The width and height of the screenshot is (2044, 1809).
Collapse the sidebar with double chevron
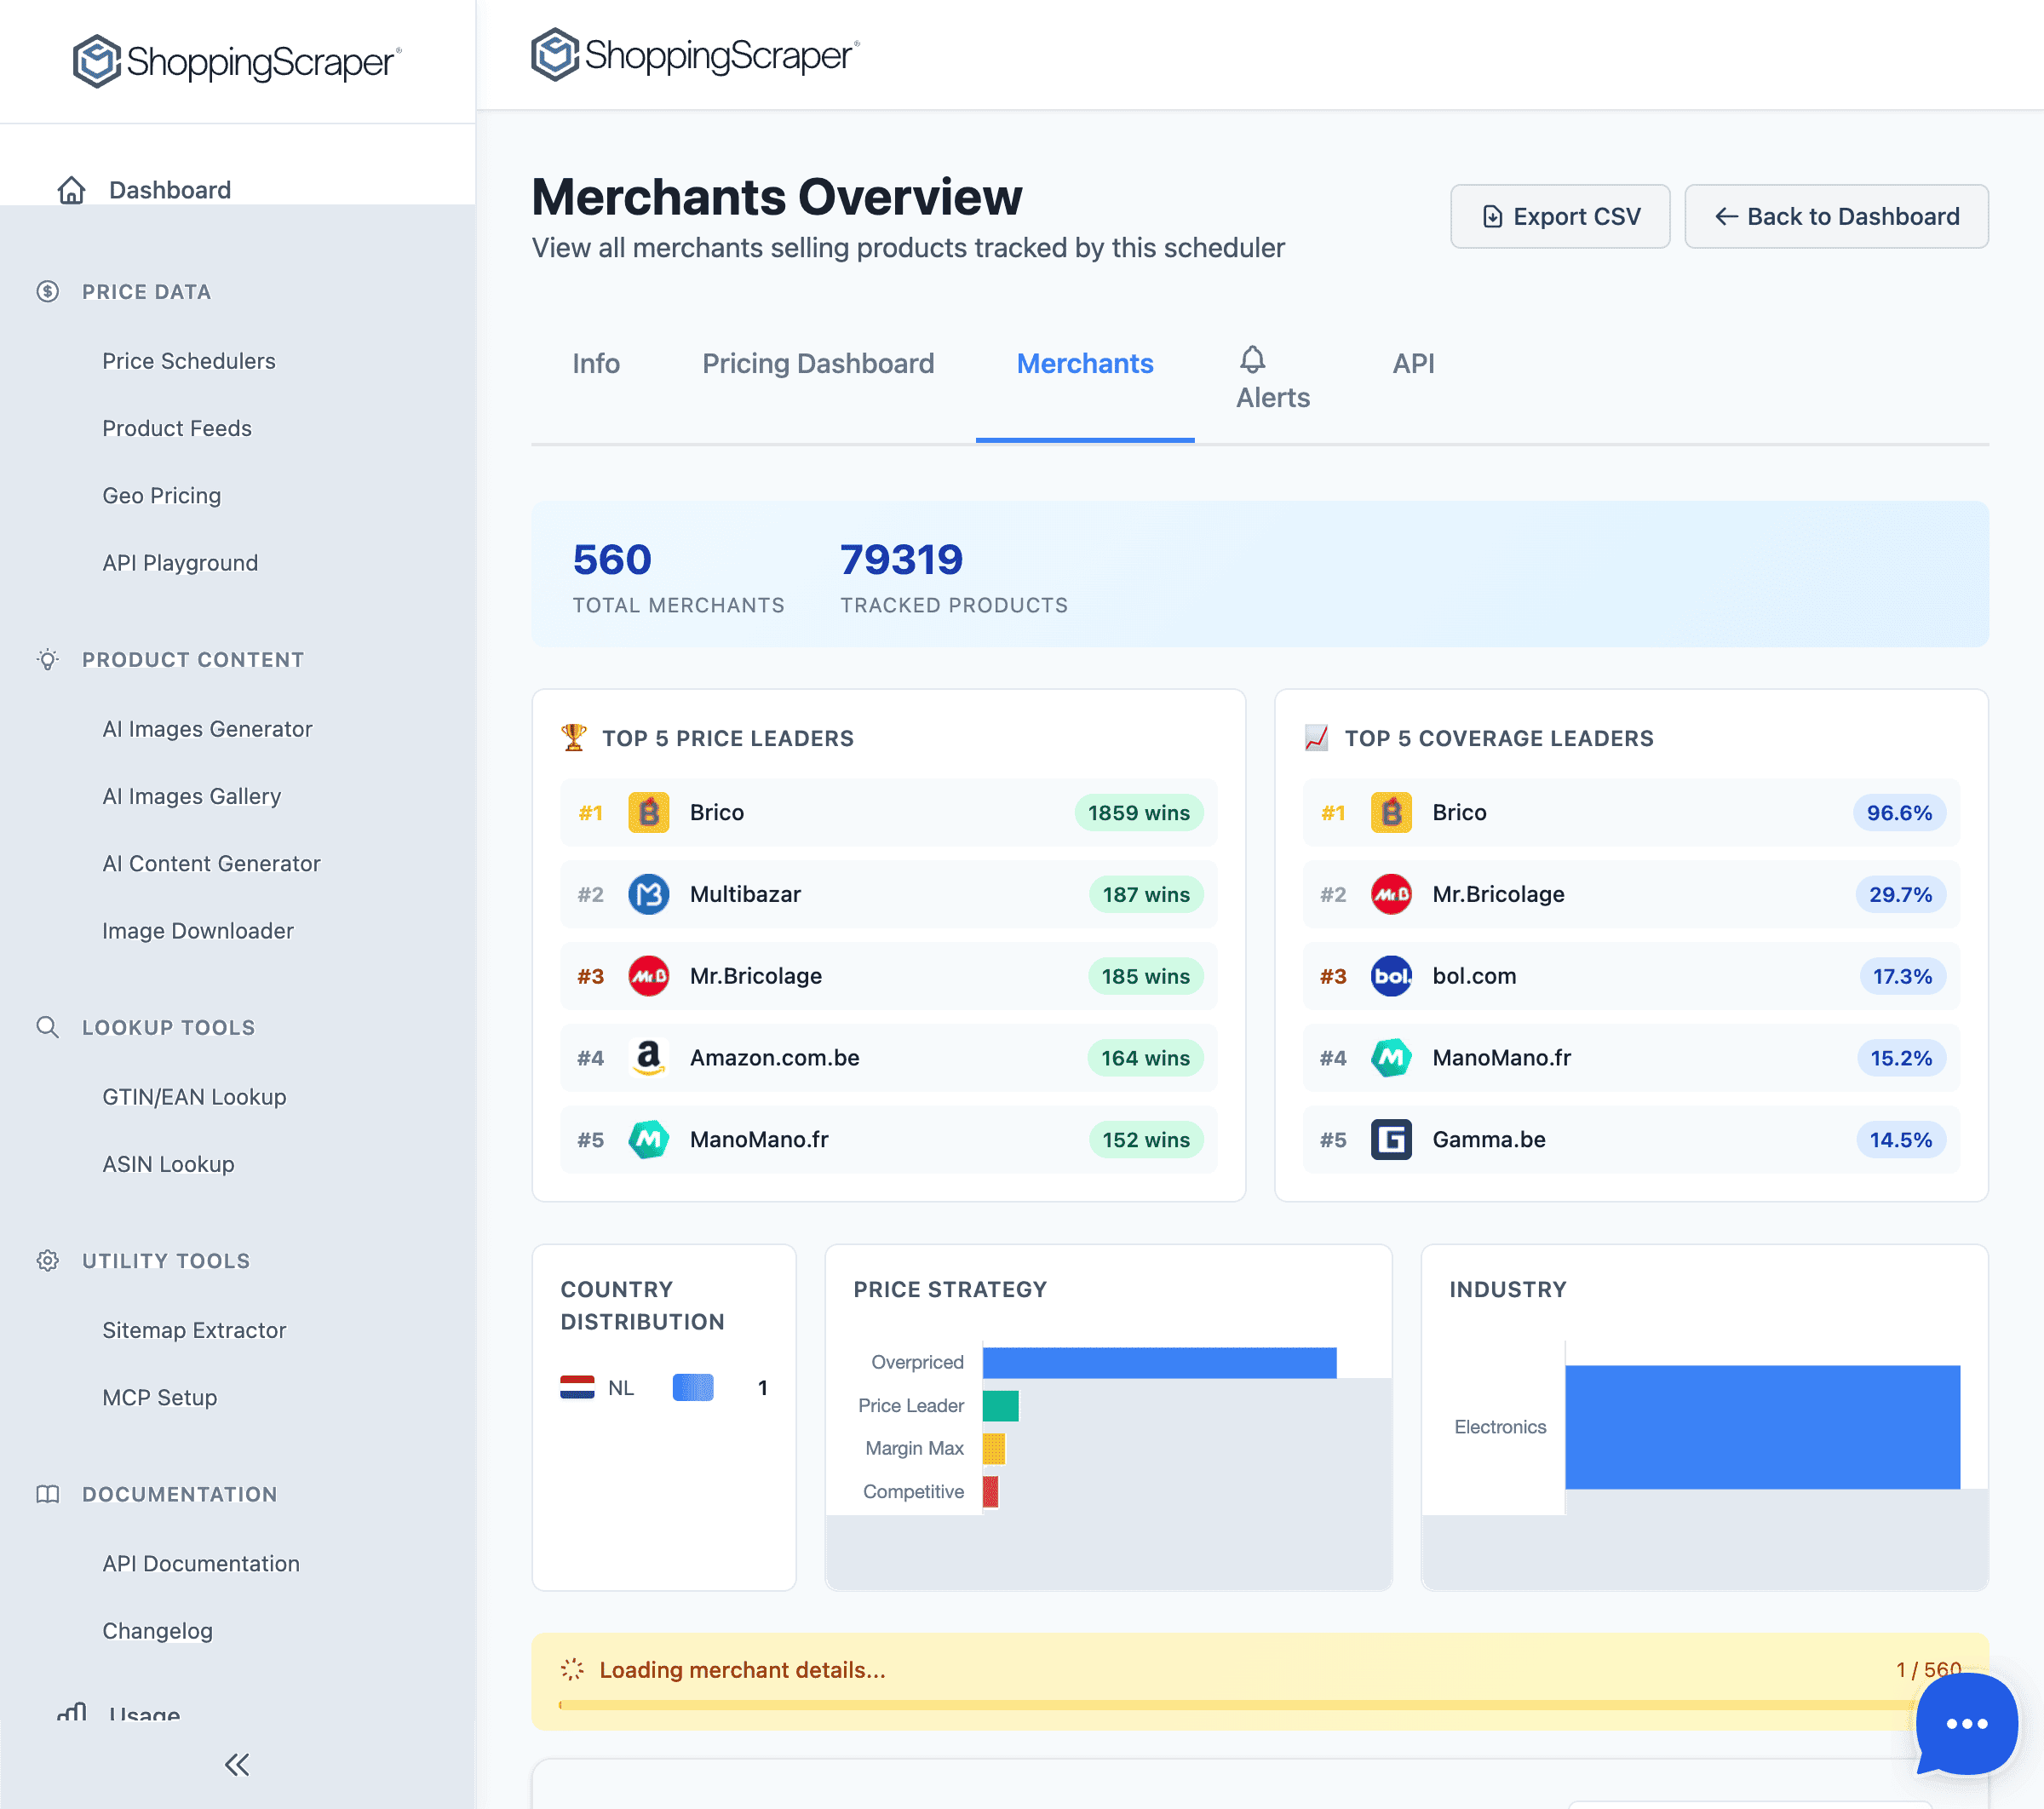237,1765
